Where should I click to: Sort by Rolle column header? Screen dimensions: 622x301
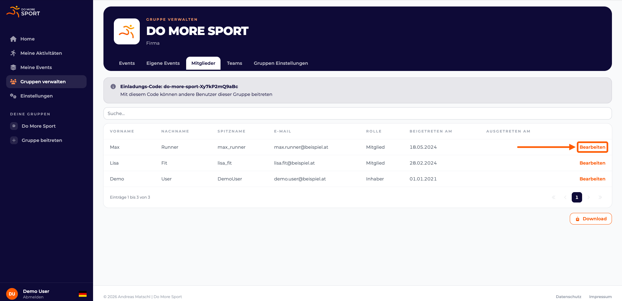click(374, 131)
